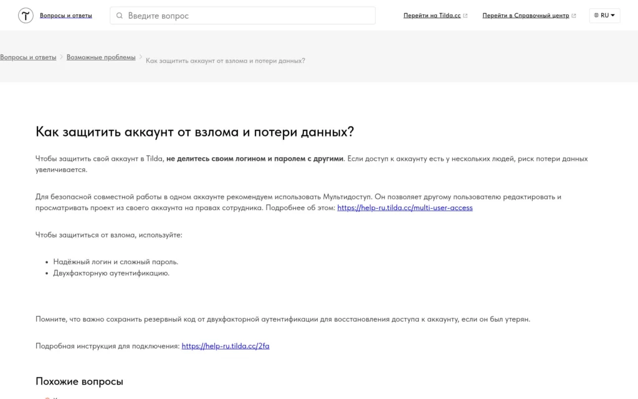Click the search magnifier icon
Viewport: 638px width, 399px height.
[x=119, y=16]
